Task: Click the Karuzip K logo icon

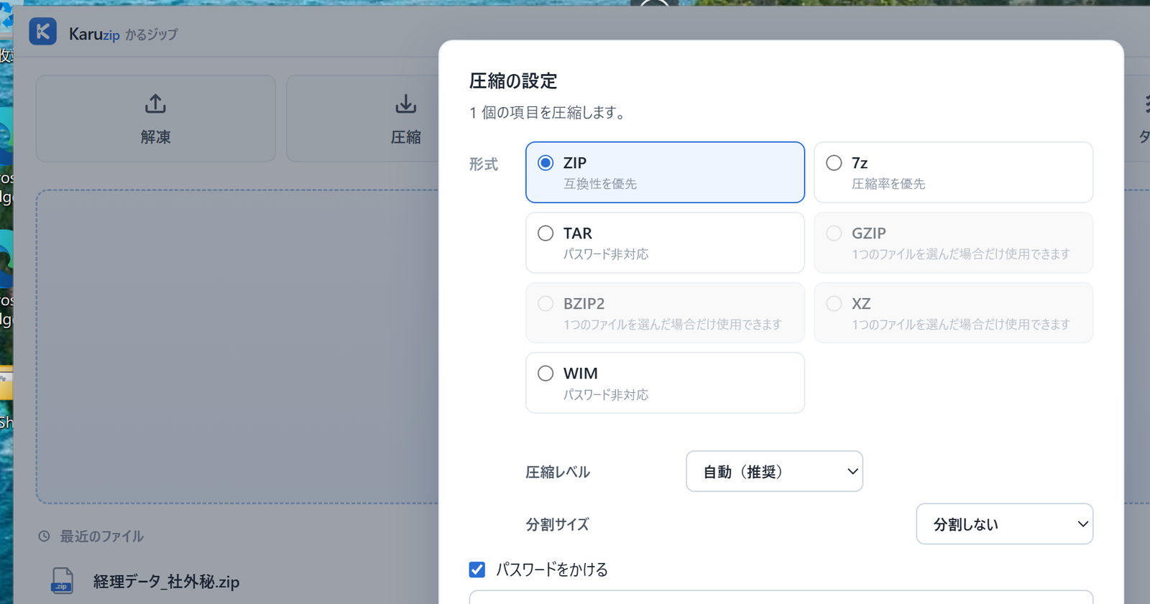Action: pyautogui.click(x=42, y=32)
